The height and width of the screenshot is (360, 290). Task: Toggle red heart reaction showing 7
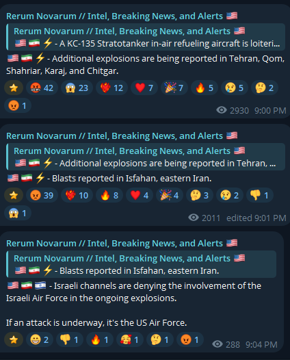tap(144, 88)
